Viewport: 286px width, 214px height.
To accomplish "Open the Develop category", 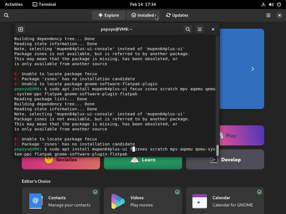I will tap(225, 160).
